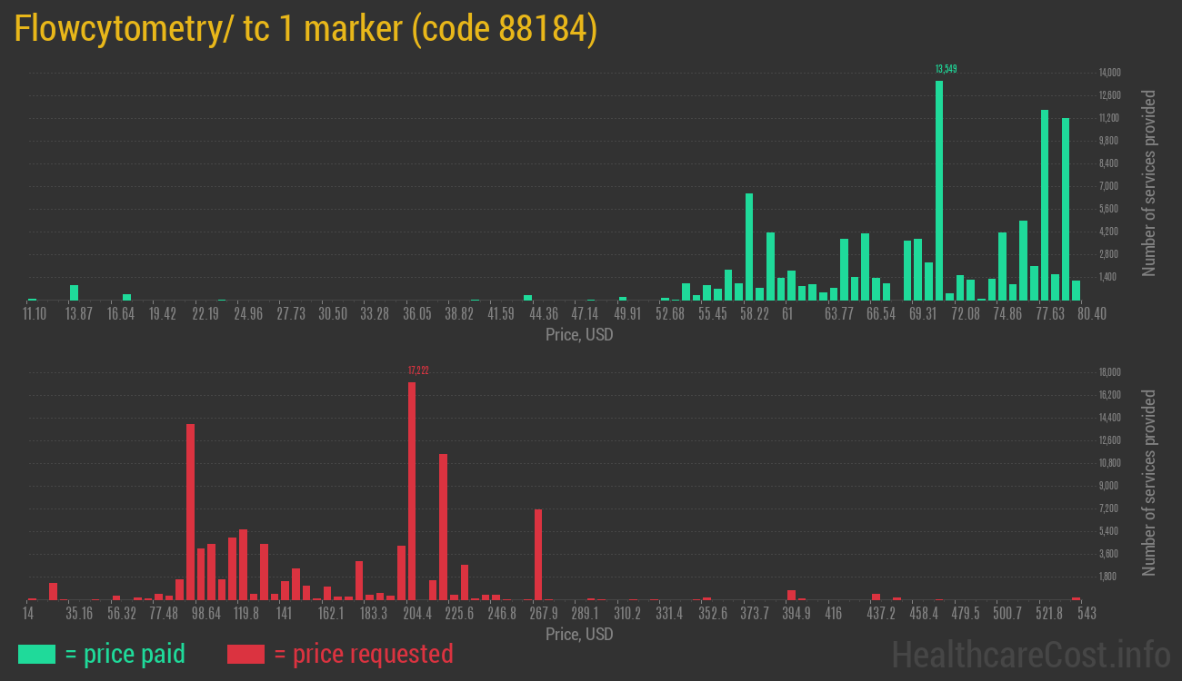Select the tallest green bar labeled 13,549
1182x681 pixels.
[x=939, y=191]
